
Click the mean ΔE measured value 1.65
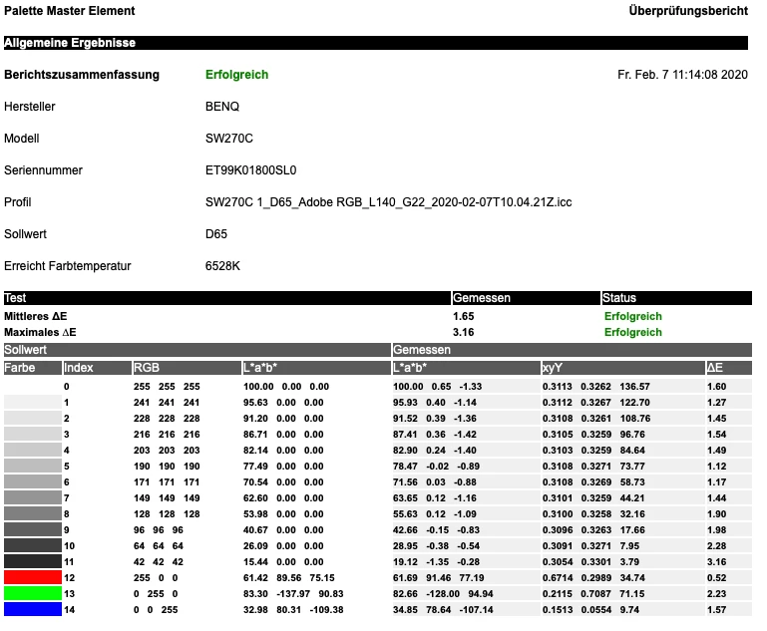tap(463, 316)
